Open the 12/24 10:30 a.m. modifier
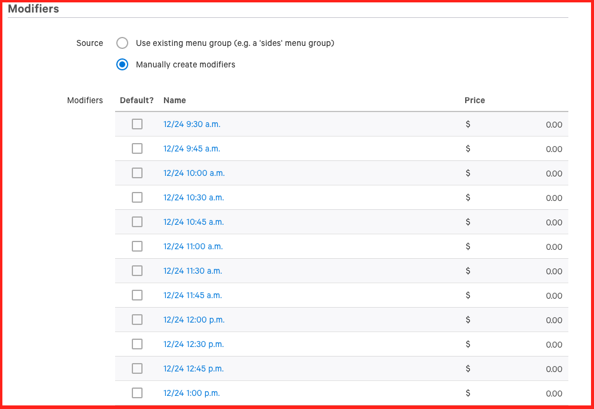 coord(194,198)
